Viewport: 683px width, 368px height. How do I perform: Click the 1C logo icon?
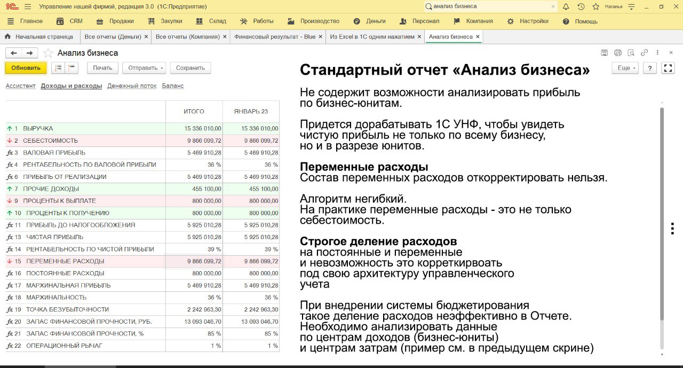(x=11, y=6)
